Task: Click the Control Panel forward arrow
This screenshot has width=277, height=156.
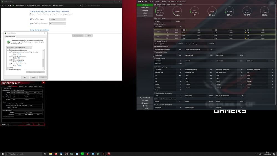Action: (6, 6)
